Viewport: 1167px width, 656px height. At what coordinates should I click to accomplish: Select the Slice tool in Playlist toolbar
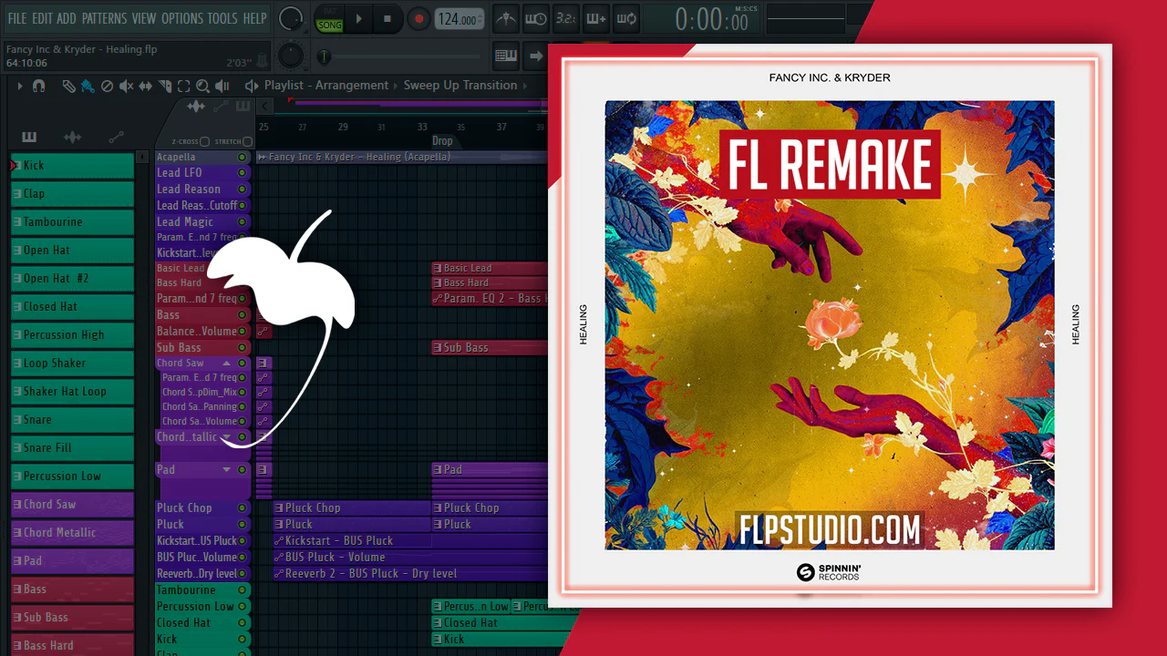165,86
